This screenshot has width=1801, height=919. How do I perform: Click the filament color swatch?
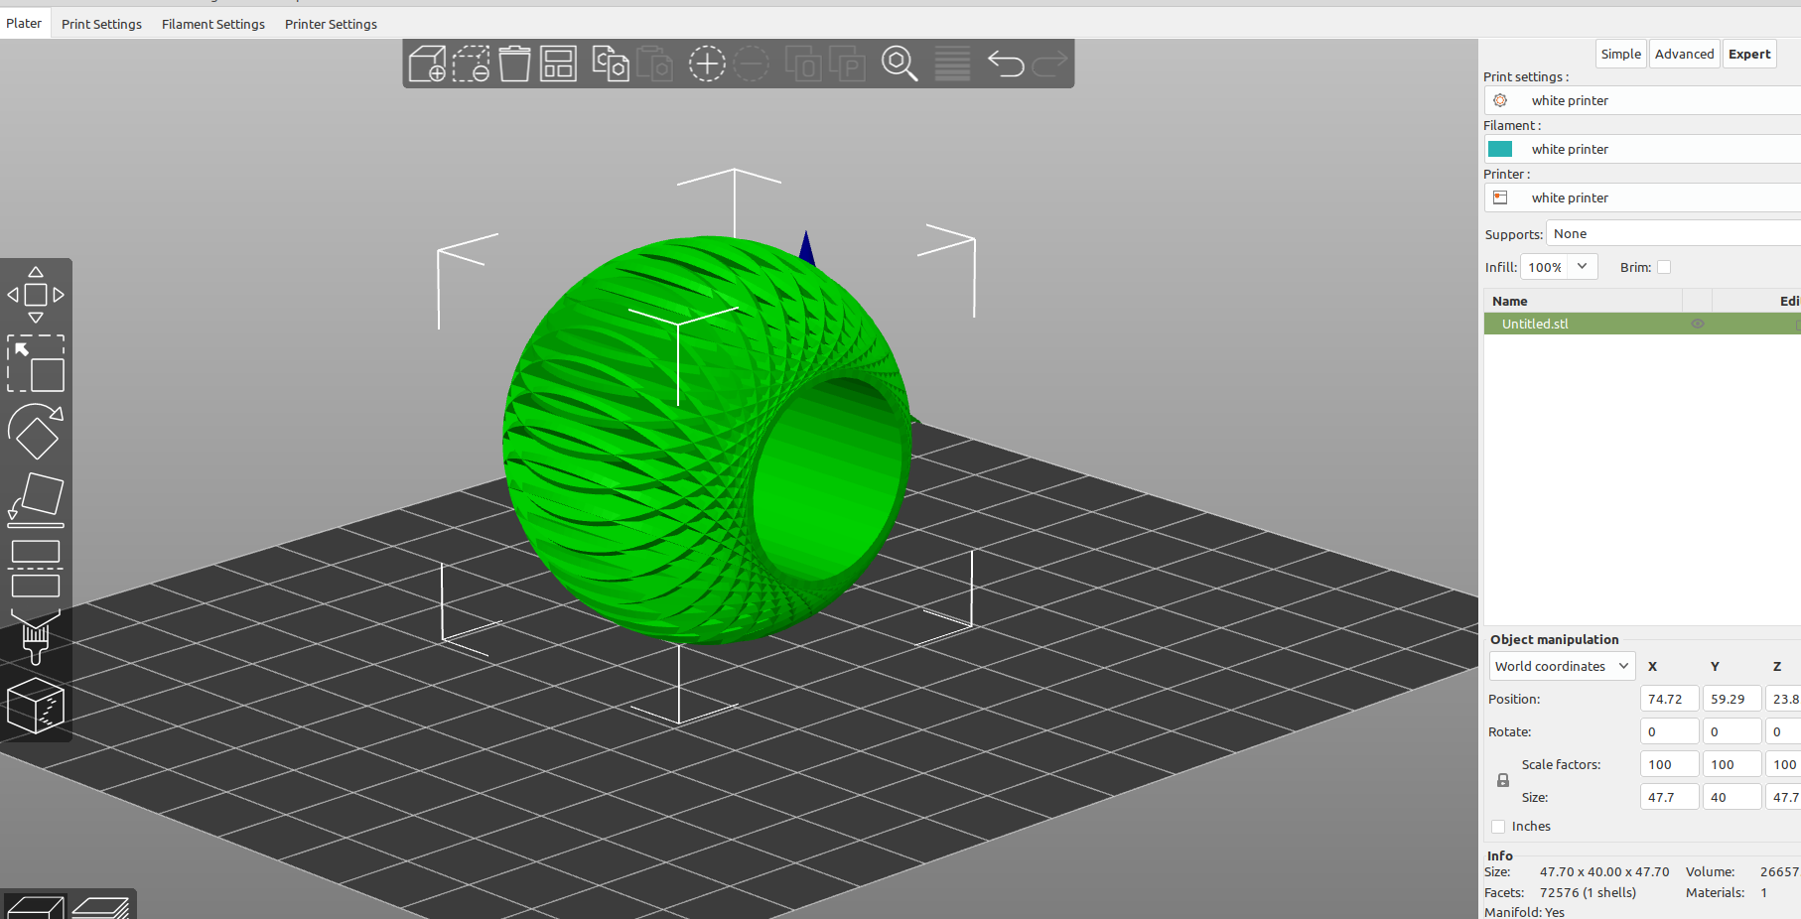[1500, 149]
